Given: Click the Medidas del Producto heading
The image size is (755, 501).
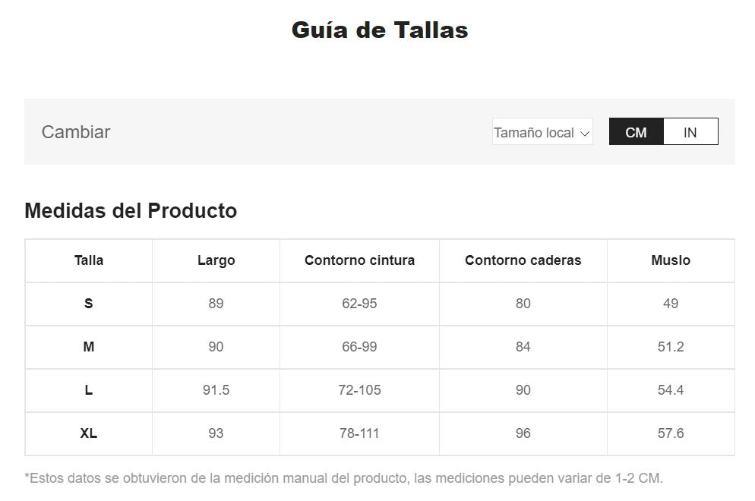Looking at the screenshot, I should tap(131, 211).
